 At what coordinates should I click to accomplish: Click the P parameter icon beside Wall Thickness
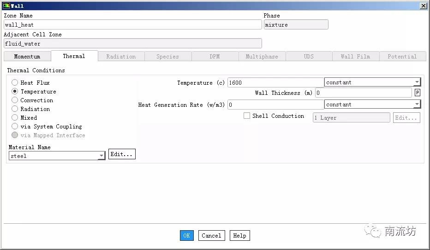pyautogui.click(x=418, y=93)
